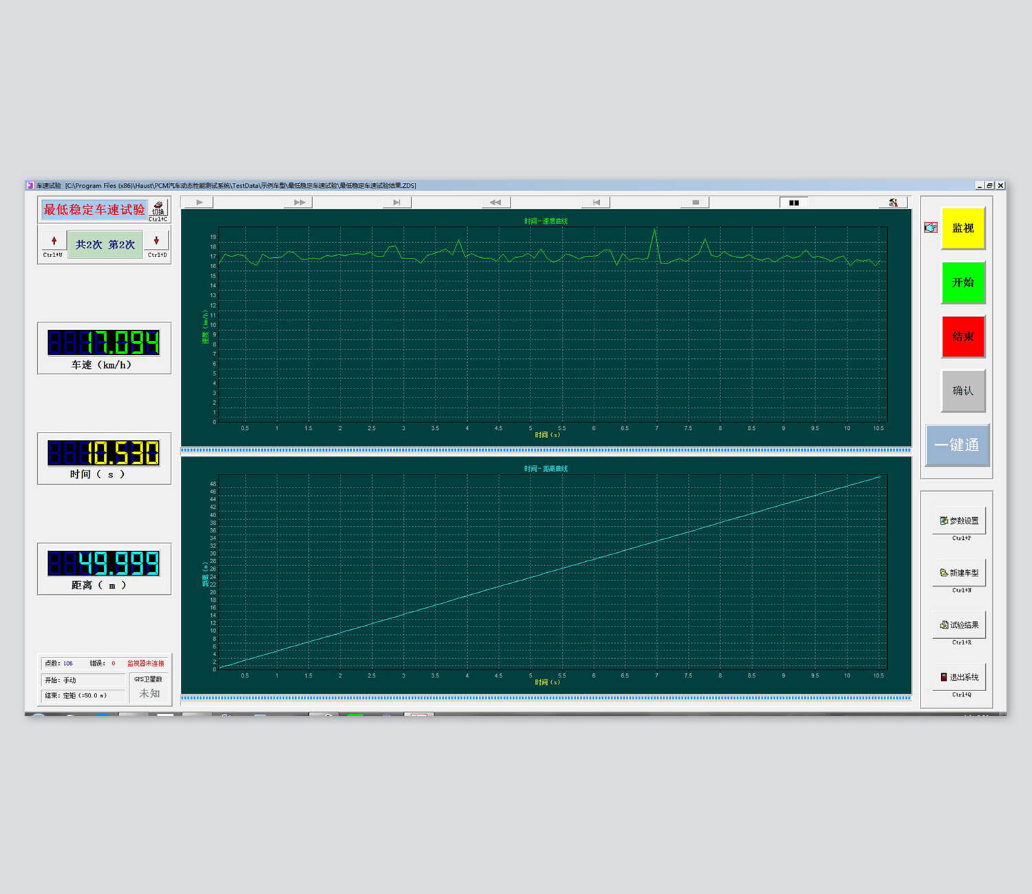Click the pause button in playback bar

coord(793,202)
